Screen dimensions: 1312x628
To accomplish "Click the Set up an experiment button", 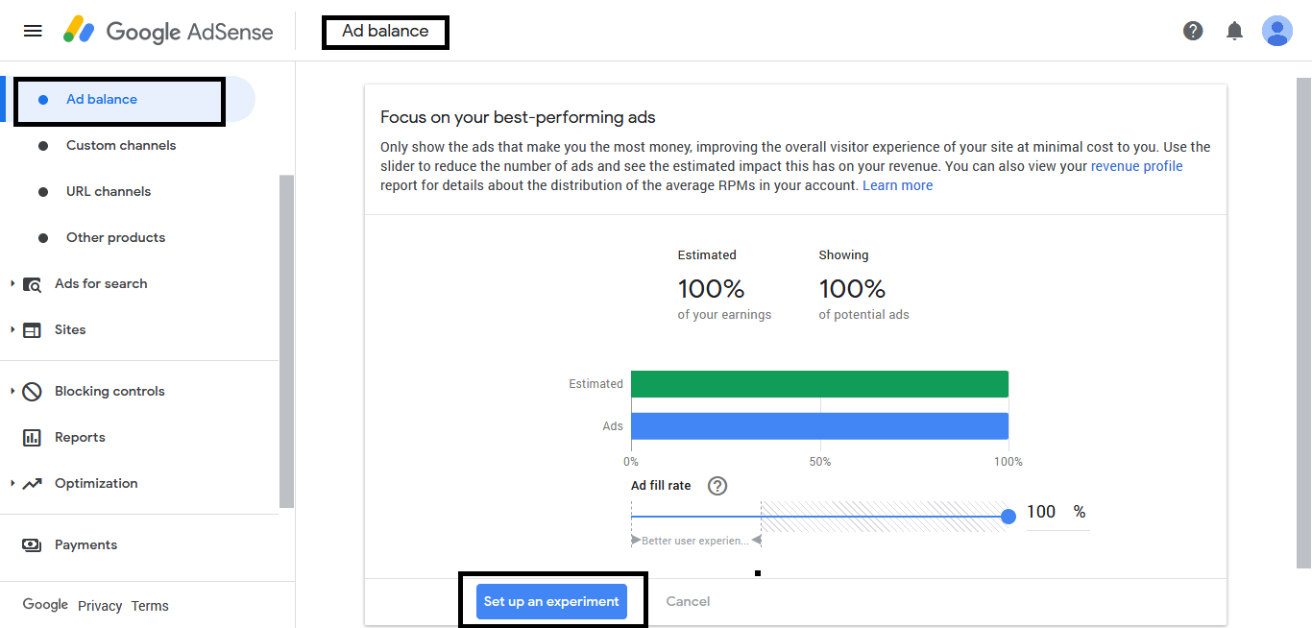I will [x=551, y=601].
